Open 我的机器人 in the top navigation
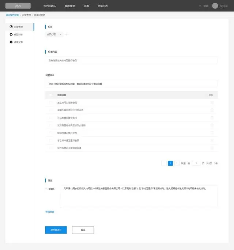The width and height of the screenshot is (234, 250). point(50,6)
